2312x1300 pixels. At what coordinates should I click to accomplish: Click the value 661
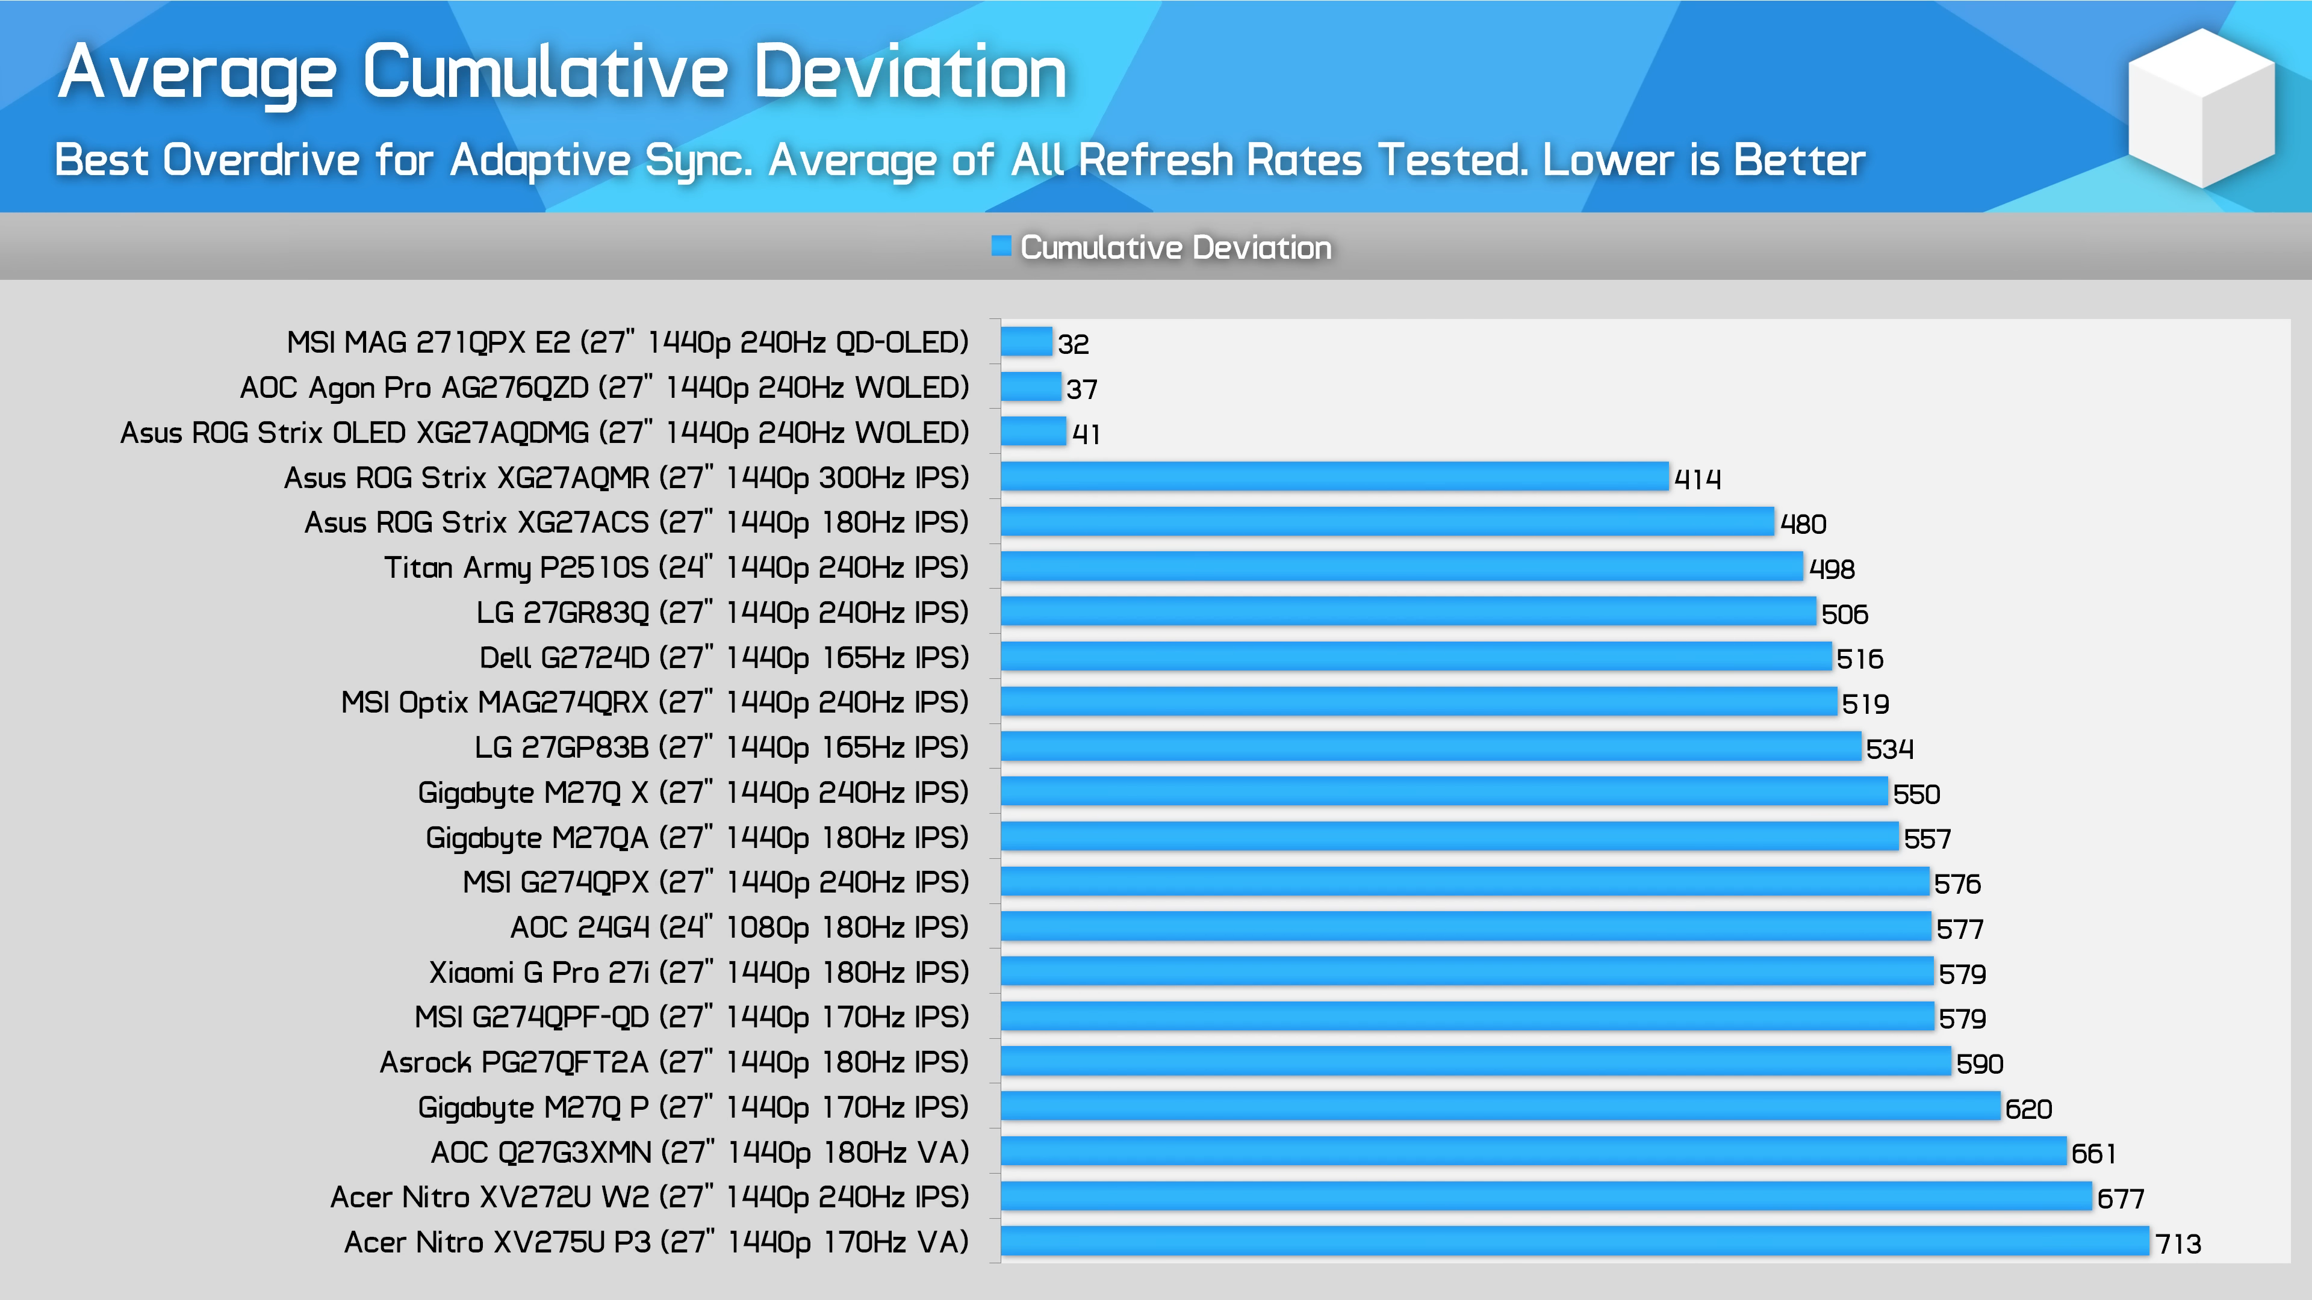[x=2094, y=1154]
